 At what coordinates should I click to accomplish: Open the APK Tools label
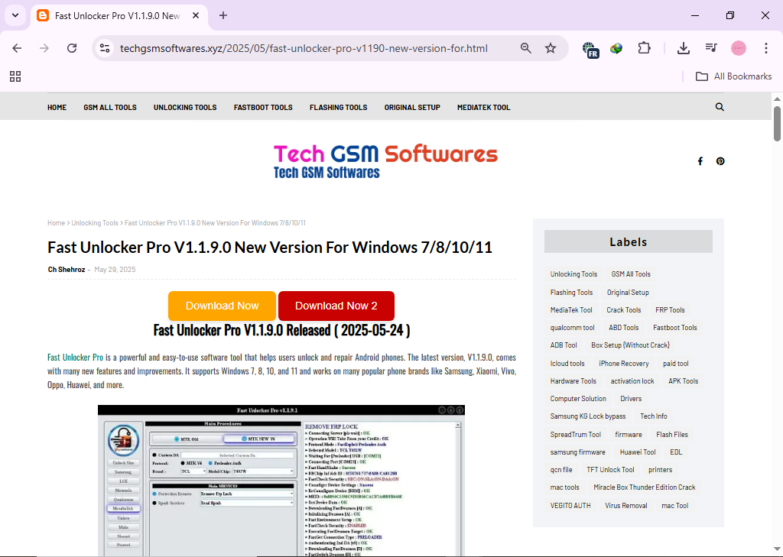tap(683, 381)
